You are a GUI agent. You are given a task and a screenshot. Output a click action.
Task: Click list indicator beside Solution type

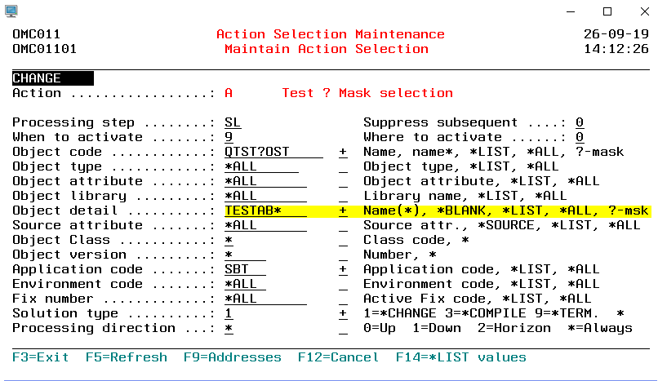click(x=343, y=313)
